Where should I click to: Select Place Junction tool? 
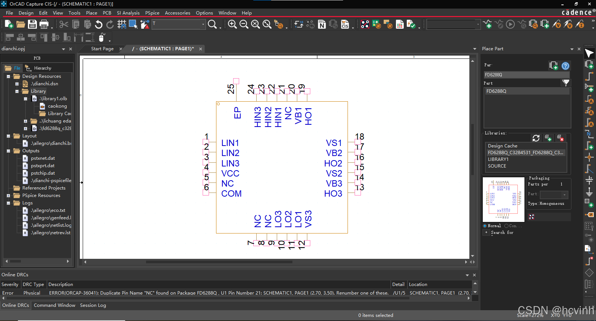589,157
